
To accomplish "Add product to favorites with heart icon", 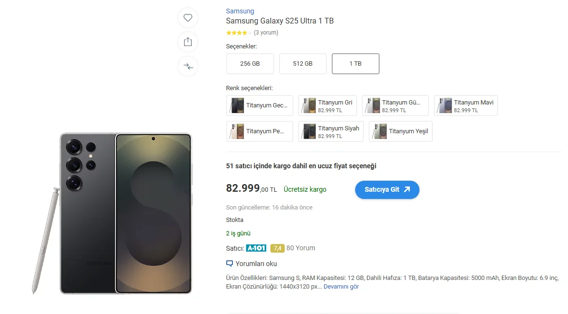I will coord(188,18).
